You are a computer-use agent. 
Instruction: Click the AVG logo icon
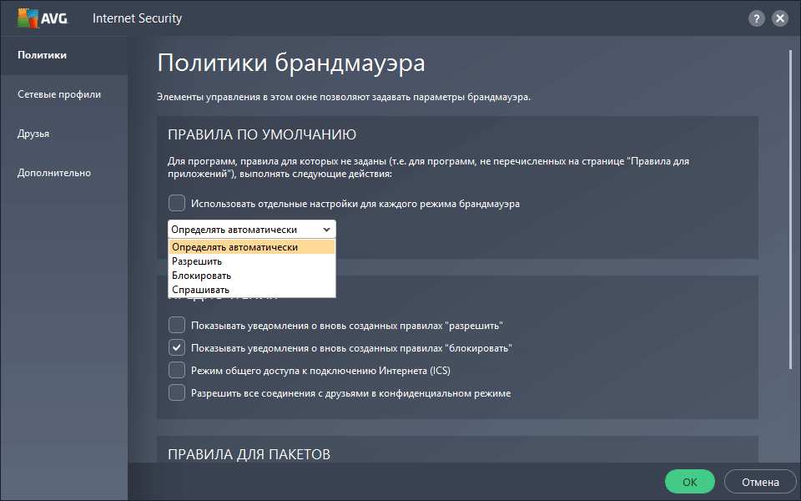(x=43, y=18)
